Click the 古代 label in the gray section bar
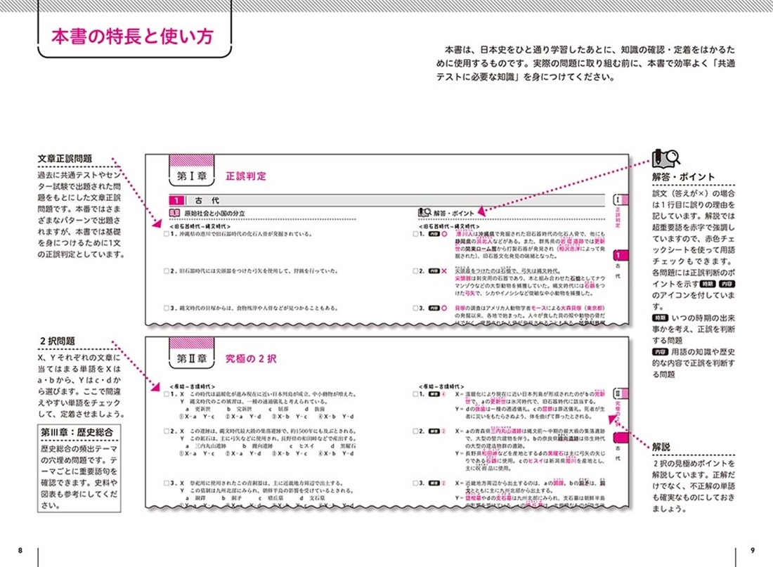Image resolution: width=773 pixels, height=567 pixels. [207, 201]
